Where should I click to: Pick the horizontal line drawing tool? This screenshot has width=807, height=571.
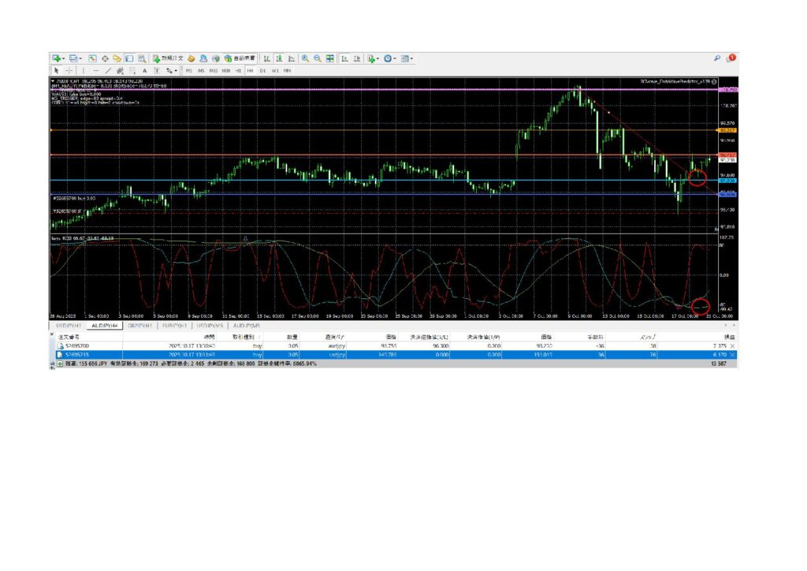coord(95,70)
